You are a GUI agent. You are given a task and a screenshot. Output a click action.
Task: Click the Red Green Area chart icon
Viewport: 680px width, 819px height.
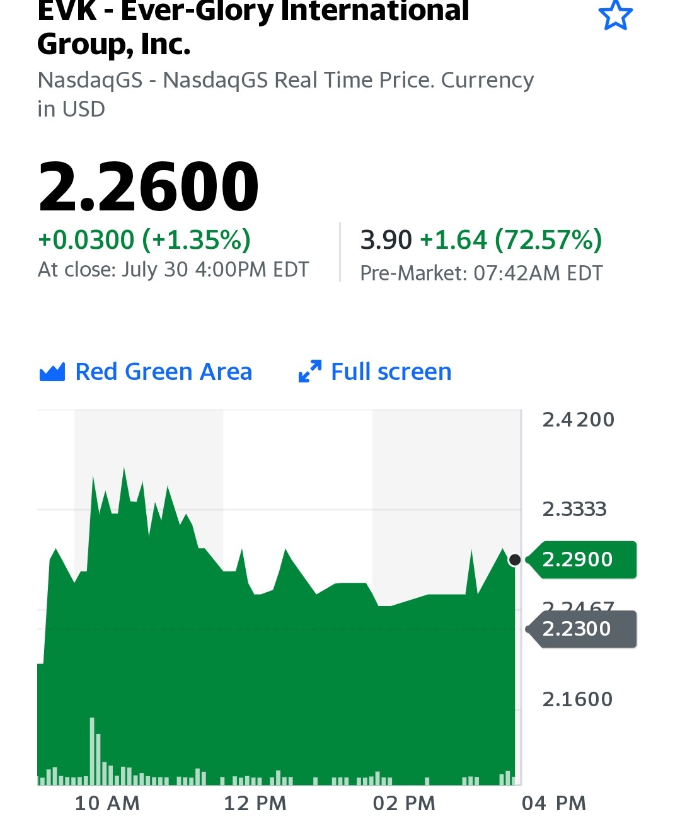52,372
